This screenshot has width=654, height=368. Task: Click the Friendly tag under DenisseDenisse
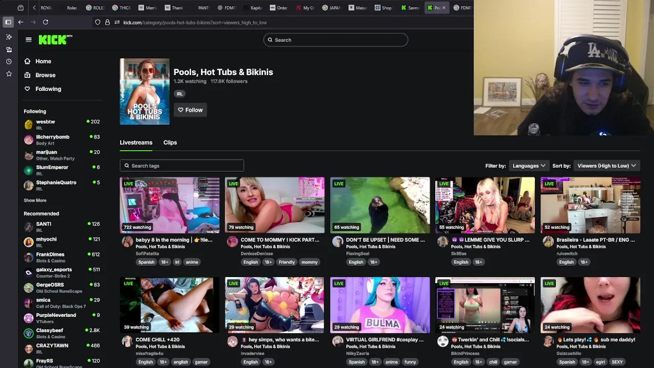(x=287, y=262)
